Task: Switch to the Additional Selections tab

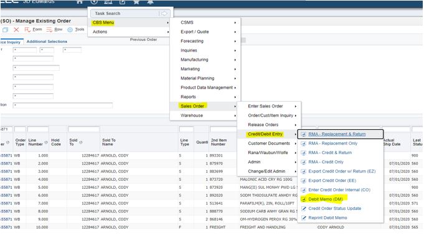Action: point(47,42)
